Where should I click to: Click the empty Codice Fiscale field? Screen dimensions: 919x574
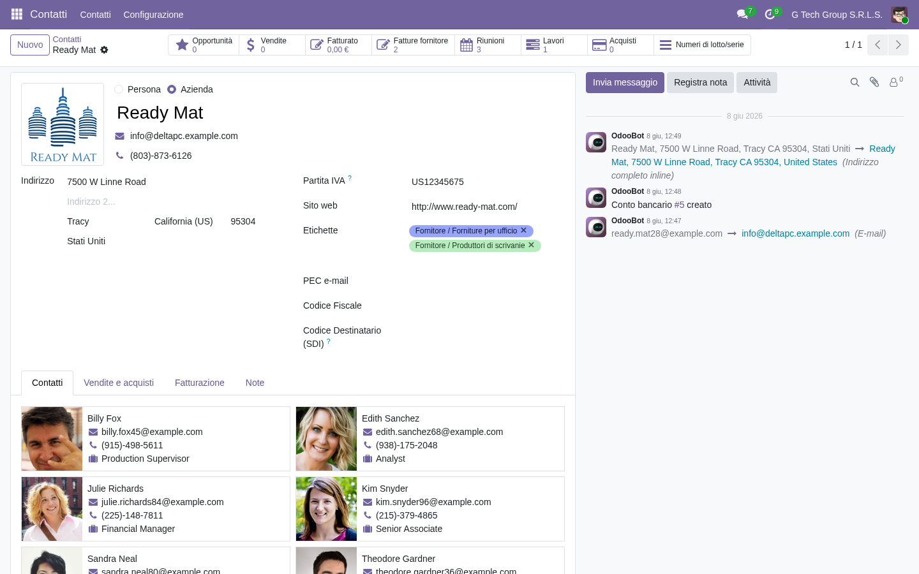[488, 306]
